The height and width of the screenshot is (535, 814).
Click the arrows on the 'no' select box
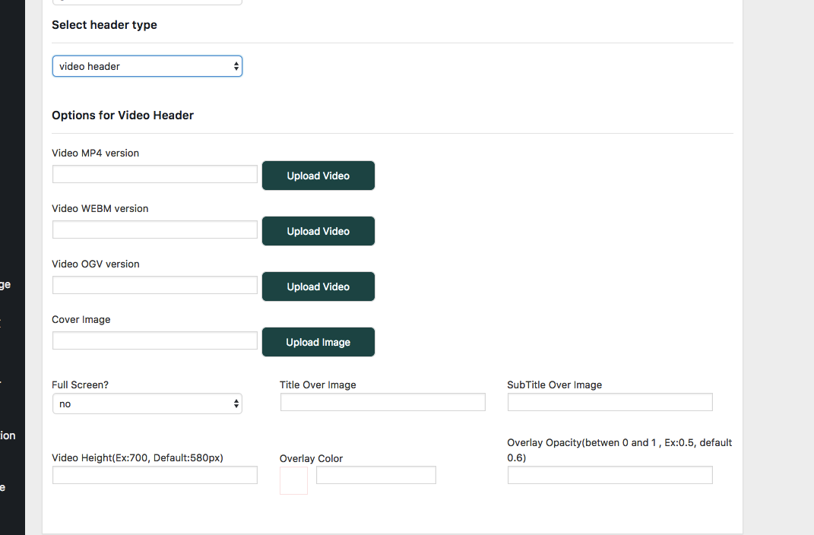[x=236, y=404]
